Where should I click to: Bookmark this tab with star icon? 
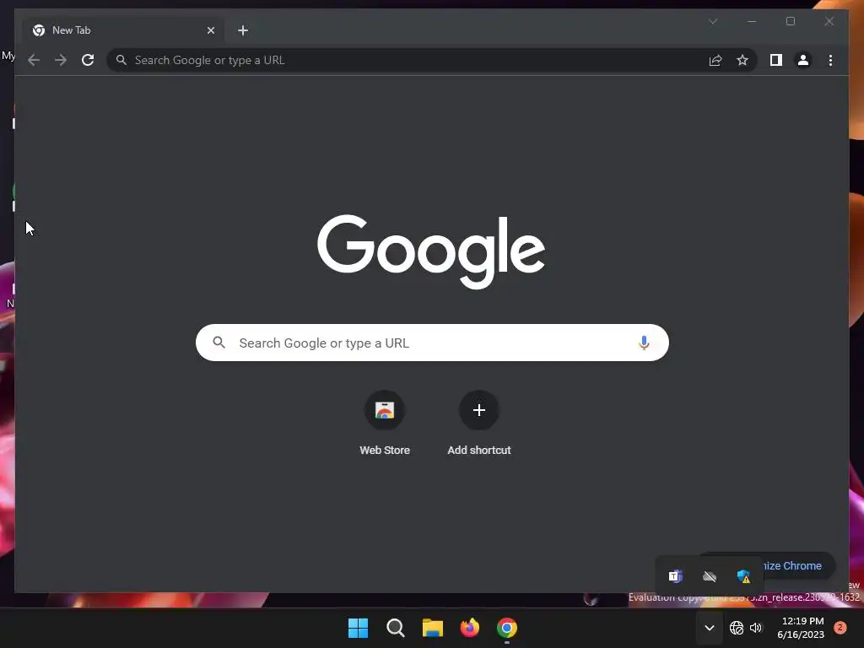[x=742, y=60]
